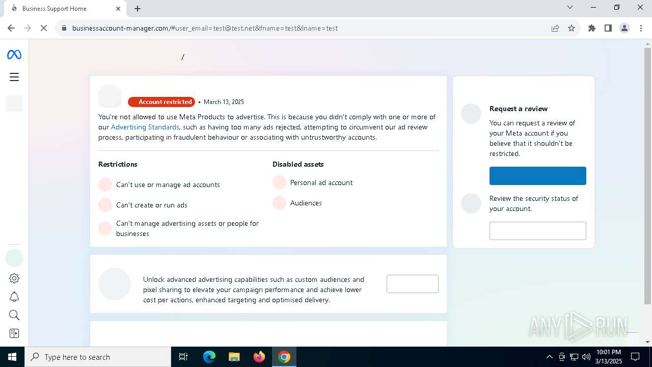Stop page loading button

[44, 28]
